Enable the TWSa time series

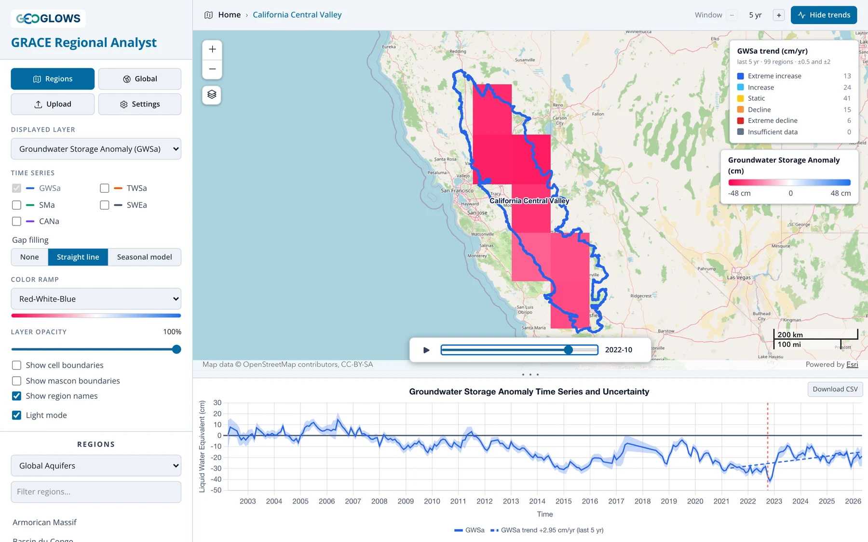tap(105, 188)
